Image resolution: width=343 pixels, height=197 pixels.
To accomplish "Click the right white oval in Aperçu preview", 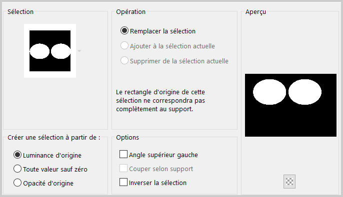I will pyautogui.click(x=305, y=92).
